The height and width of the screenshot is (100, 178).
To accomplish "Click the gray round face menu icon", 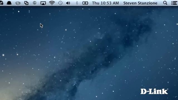I will (x=34, y=3).
